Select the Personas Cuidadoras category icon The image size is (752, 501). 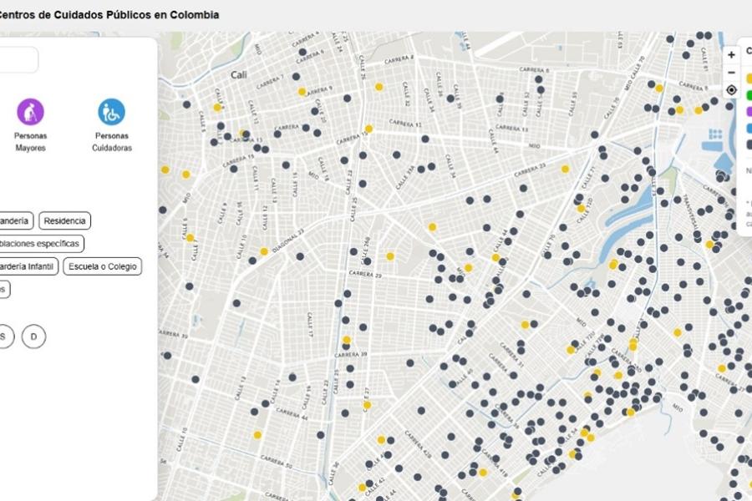point(111,112)
